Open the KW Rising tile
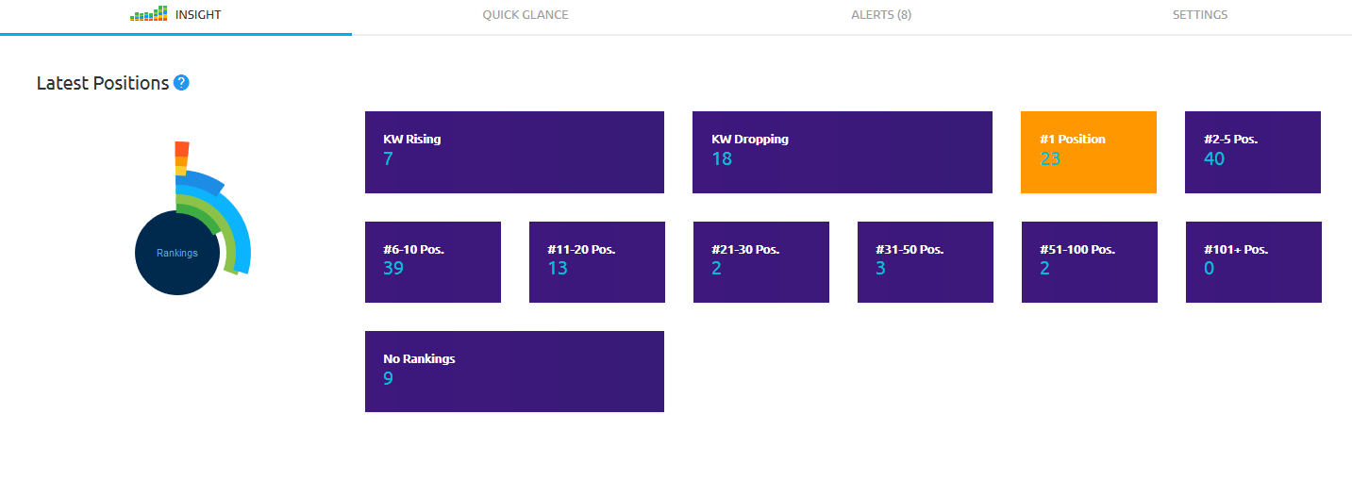Viewport: 1352px width, 480px height. [514, 153]
